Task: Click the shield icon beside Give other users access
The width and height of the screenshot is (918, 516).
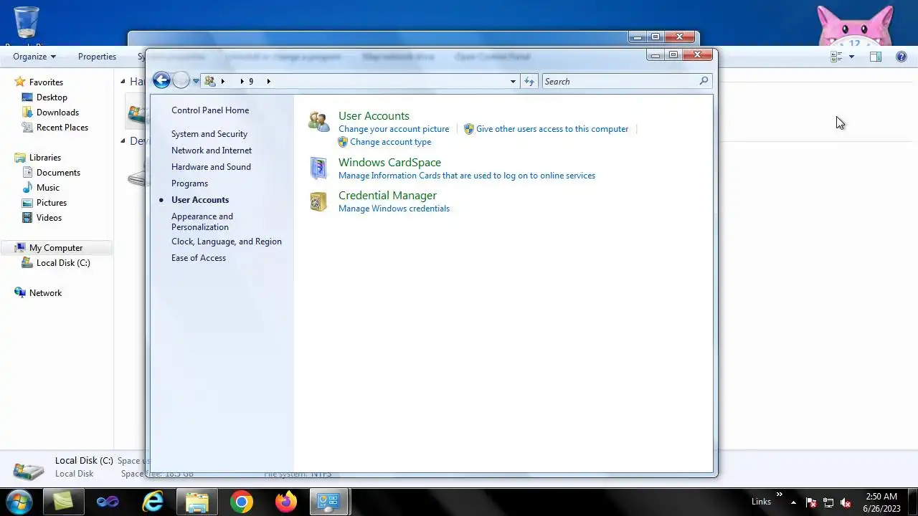Action: click(x=469, y=129)
